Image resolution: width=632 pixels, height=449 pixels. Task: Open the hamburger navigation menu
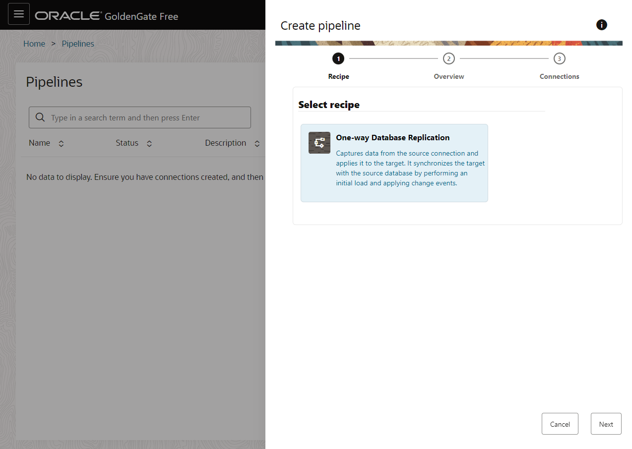coord(19,14)
